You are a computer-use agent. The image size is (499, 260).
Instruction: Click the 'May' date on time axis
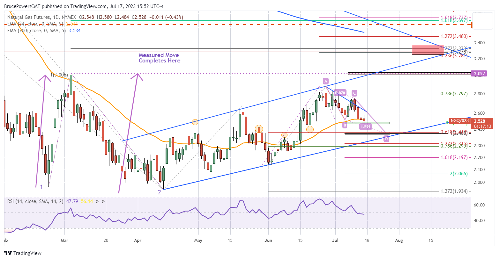[198, 240]
